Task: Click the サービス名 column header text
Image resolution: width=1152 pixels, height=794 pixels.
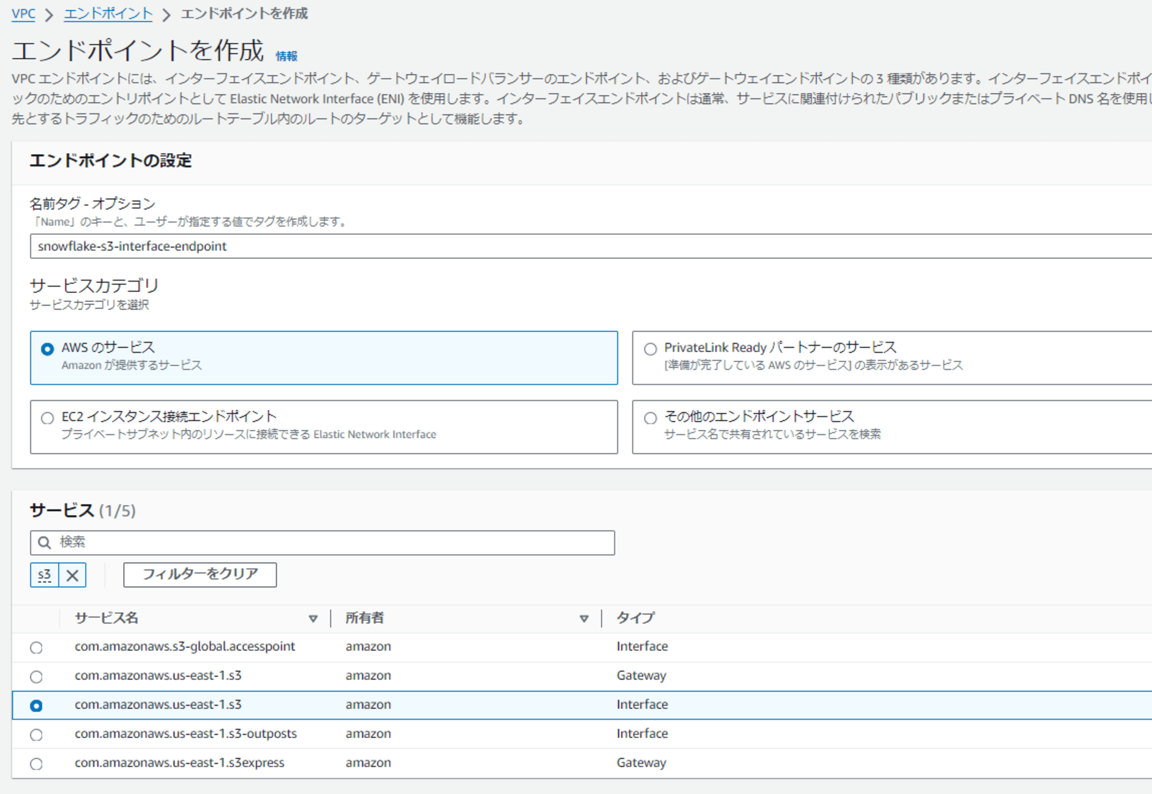Action: (x=107, y=618)
